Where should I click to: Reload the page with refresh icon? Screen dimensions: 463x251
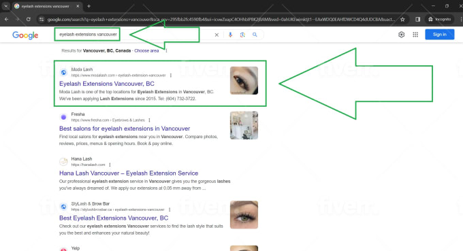click(x=29, y=19)
